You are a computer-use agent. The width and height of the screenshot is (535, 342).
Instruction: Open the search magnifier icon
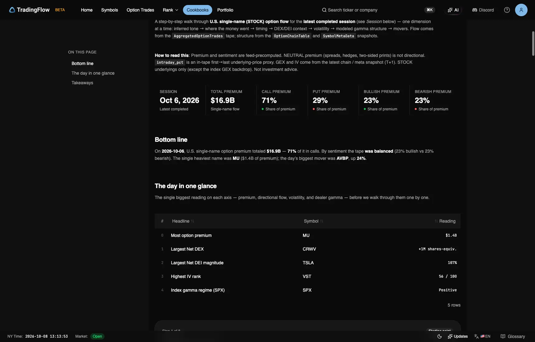click(324, 10)
